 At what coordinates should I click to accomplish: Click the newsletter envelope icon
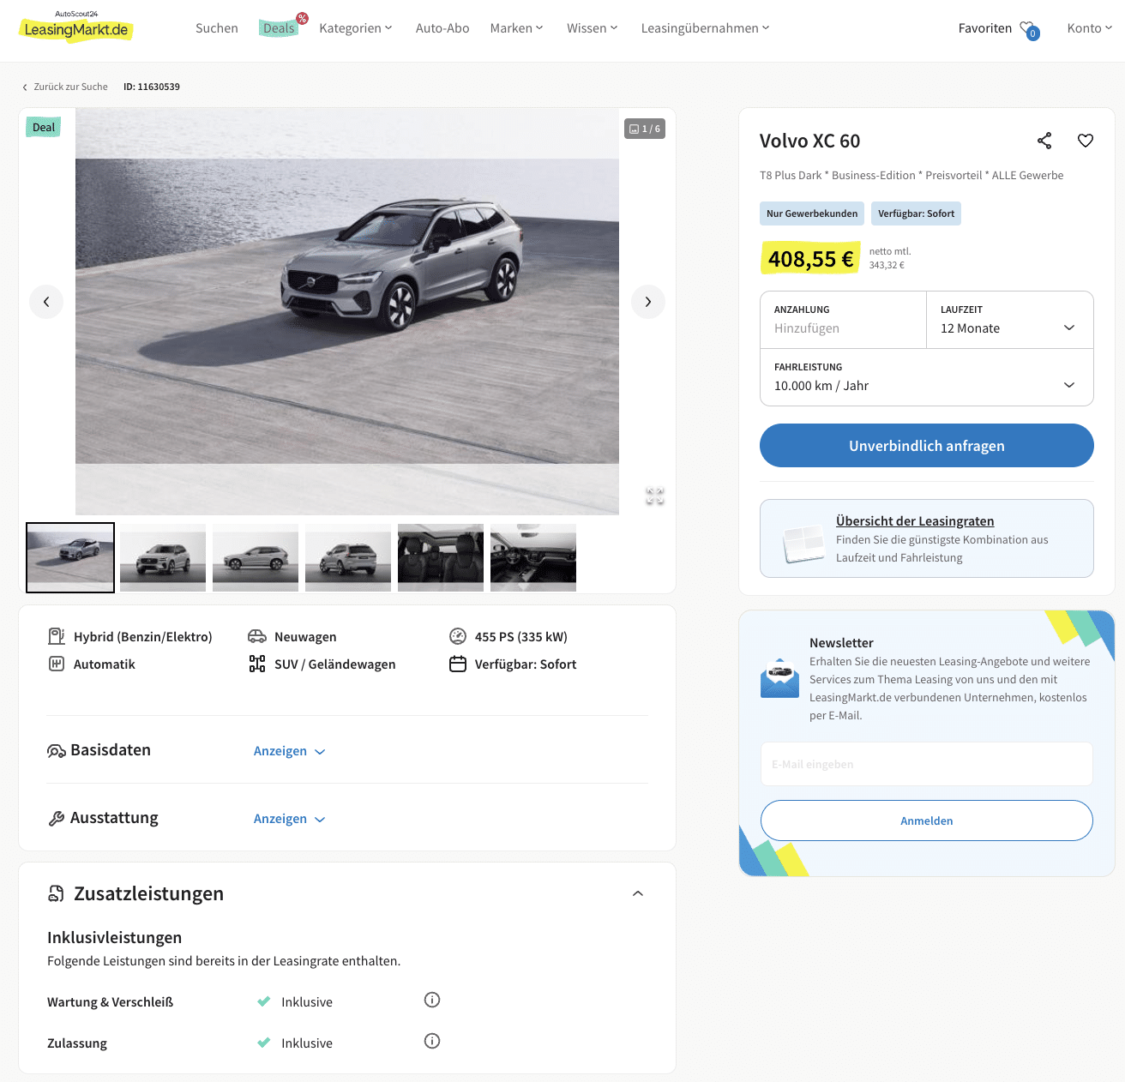click(779, 678)
